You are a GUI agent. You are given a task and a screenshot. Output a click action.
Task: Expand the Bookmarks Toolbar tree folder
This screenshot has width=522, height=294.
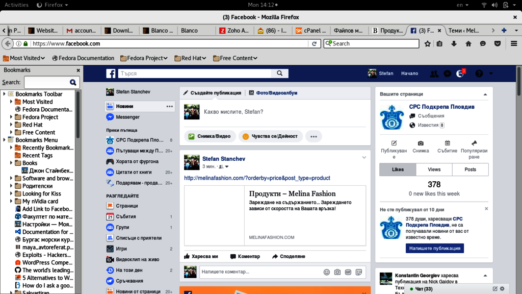pos(4,94)
